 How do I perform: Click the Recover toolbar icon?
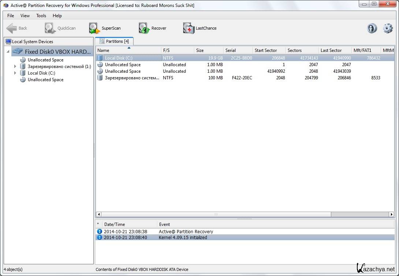click(153, 28)
